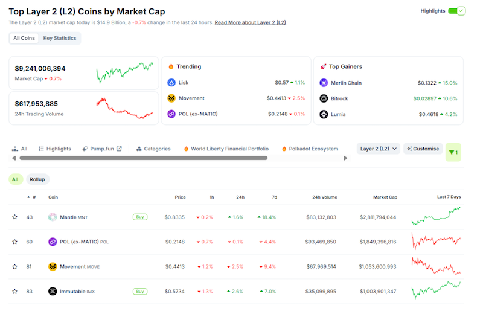Click the POL (ex-MATIC) icon in Trending

point(171,114)
